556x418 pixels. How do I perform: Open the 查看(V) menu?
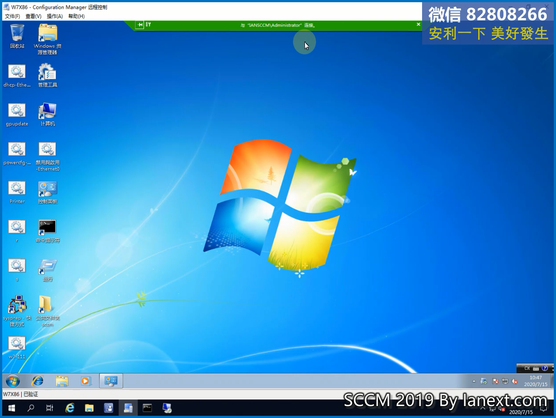click(x=33, y=16)
